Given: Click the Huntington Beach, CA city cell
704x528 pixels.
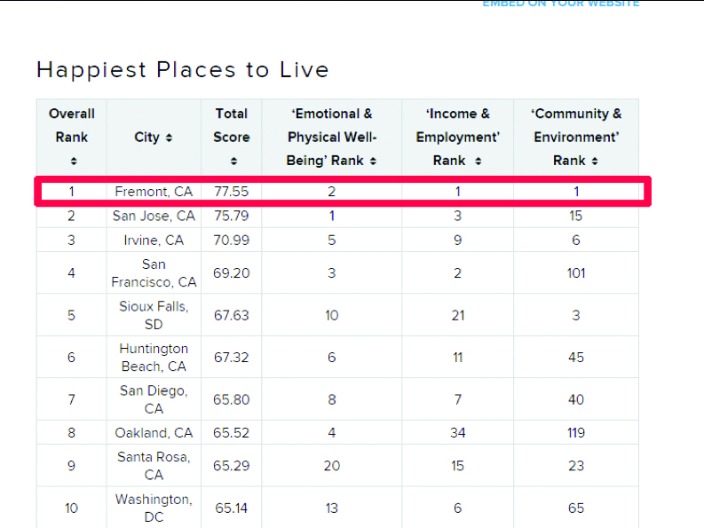Looking at the screenshot, I should 154,358.
